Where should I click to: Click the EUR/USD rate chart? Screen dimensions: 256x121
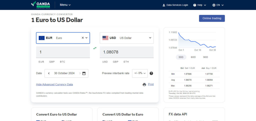pos(197,40)
